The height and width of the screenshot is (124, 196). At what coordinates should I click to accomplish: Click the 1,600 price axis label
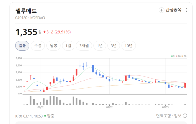(x=19, y=80)
